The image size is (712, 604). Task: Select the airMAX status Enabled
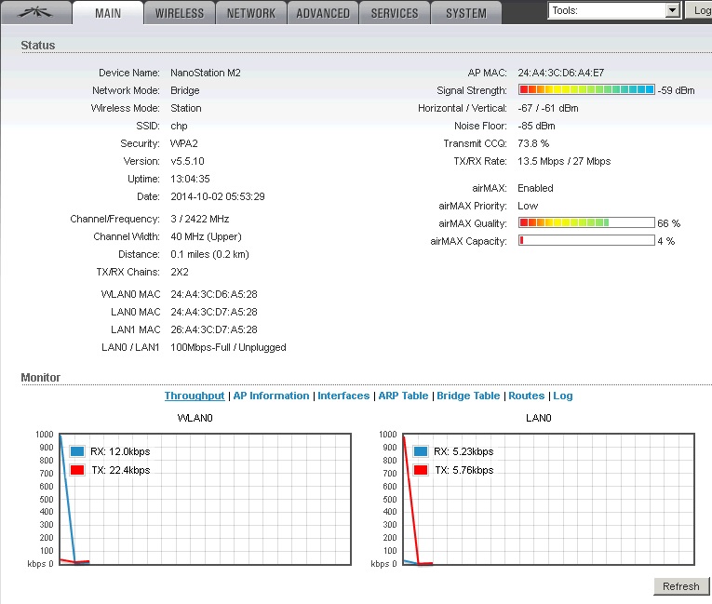click(535, 188)
